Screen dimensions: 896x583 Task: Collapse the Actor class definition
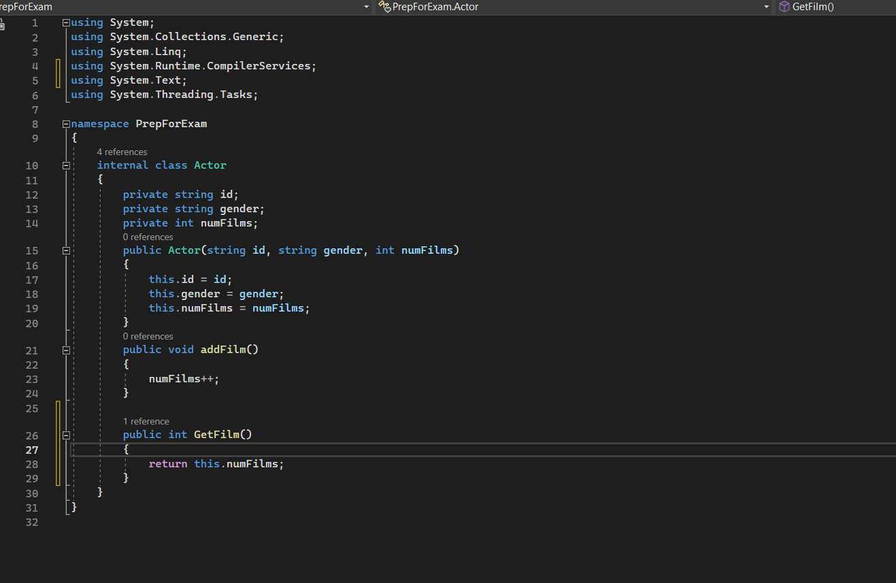pos(66,165)
